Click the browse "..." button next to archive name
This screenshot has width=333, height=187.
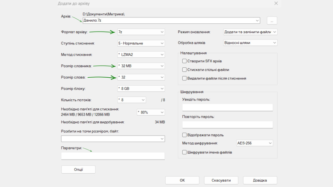tap(272, 20)
